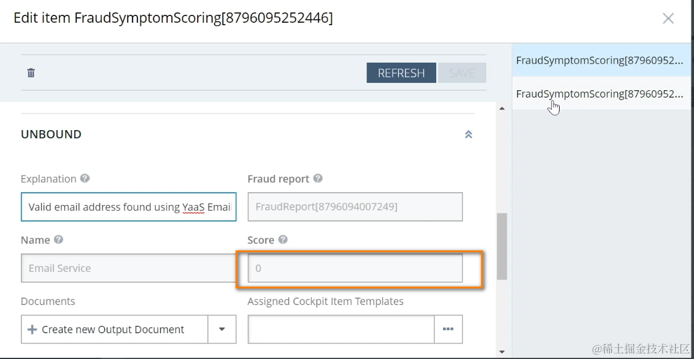Click the Score value field
The image size is (694, 359).
[x=355, y=268]
